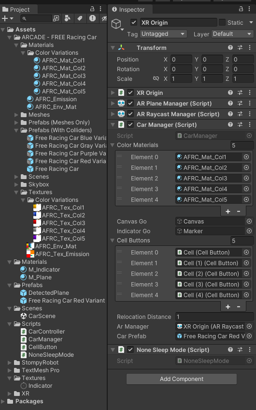Click Color Materials size field
Screen dimensions: 256x410
[x=242, y=145]
